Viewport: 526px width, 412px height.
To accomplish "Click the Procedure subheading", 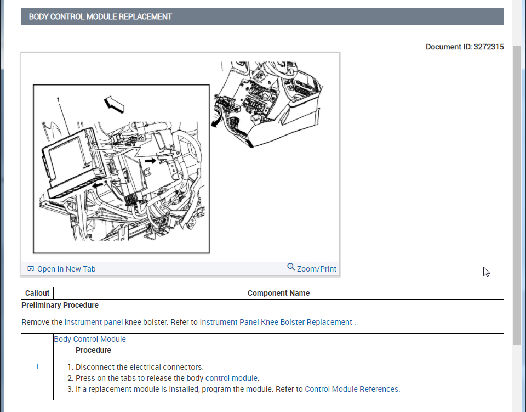I will [x=93, y=350].
